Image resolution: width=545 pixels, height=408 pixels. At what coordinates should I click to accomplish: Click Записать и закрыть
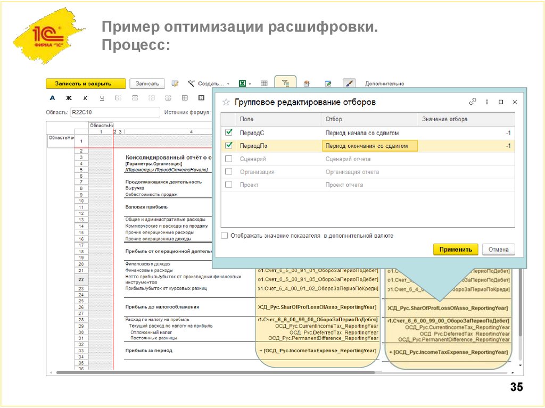(x=85, y=84)
